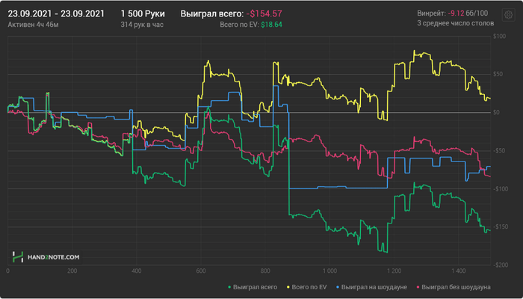Toggle the blue 'Выиграл на шоудауне' legend dot
Viewport: 523px width, 299px height.
pos(338,287)
